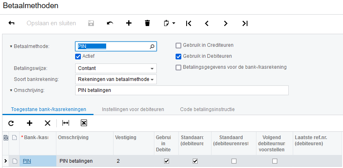Delete grid row with X icon
The width and height of the screenshot is (343, 168).
pos(47,123)
